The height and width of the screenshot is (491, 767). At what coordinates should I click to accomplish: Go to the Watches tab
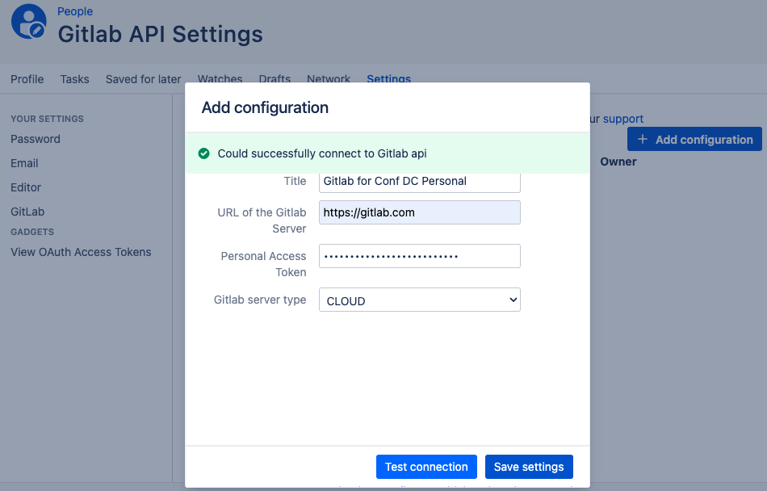click(220, 78)
